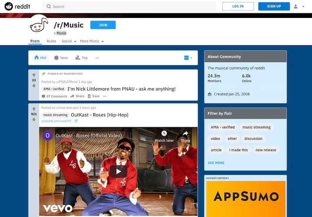312x217 pixels.
Task: Upvote the Nick Littlemore AMA post
Action: coord(34,75)
